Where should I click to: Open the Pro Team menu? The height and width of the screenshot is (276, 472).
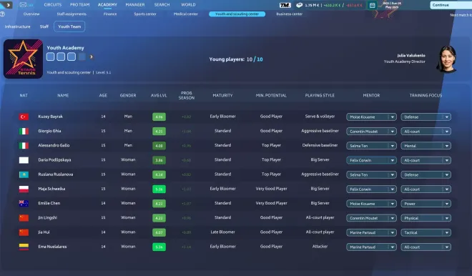pos(80,5)
